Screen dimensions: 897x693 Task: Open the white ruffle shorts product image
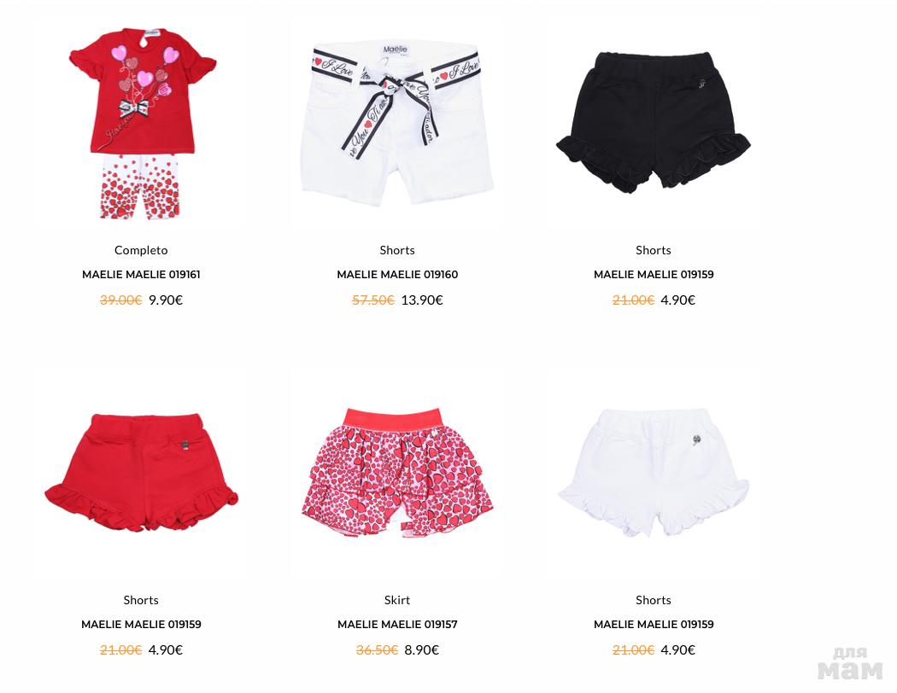coord(654,473)
